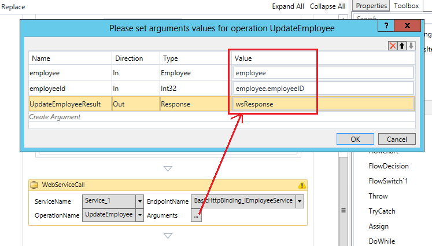Viewport: 432px width, 246px height.
Task: Edit the wsResponse value field
Action: click(x=323, y=104)
